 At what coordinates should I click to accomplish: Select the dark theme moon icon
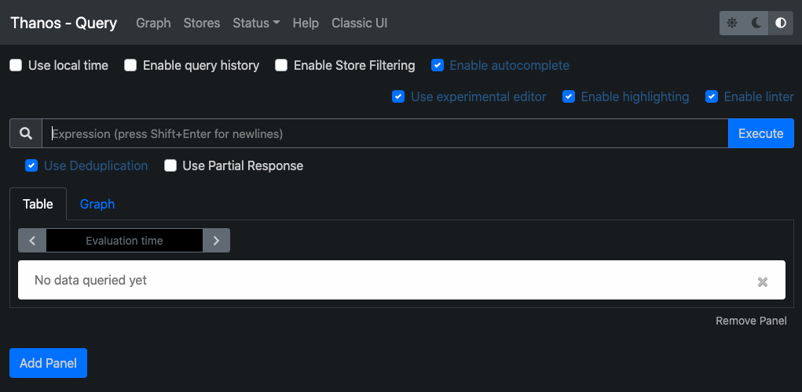756,23
